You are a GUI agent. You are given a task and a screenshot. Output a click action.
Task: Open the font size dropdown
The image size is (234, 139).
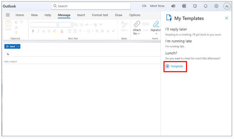click(71, 25)
